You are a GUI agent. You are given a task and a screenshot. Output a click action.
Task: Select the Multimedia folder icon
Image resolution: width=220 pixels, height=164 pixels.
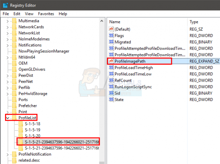pyautogui.click(x=14, y=21)
